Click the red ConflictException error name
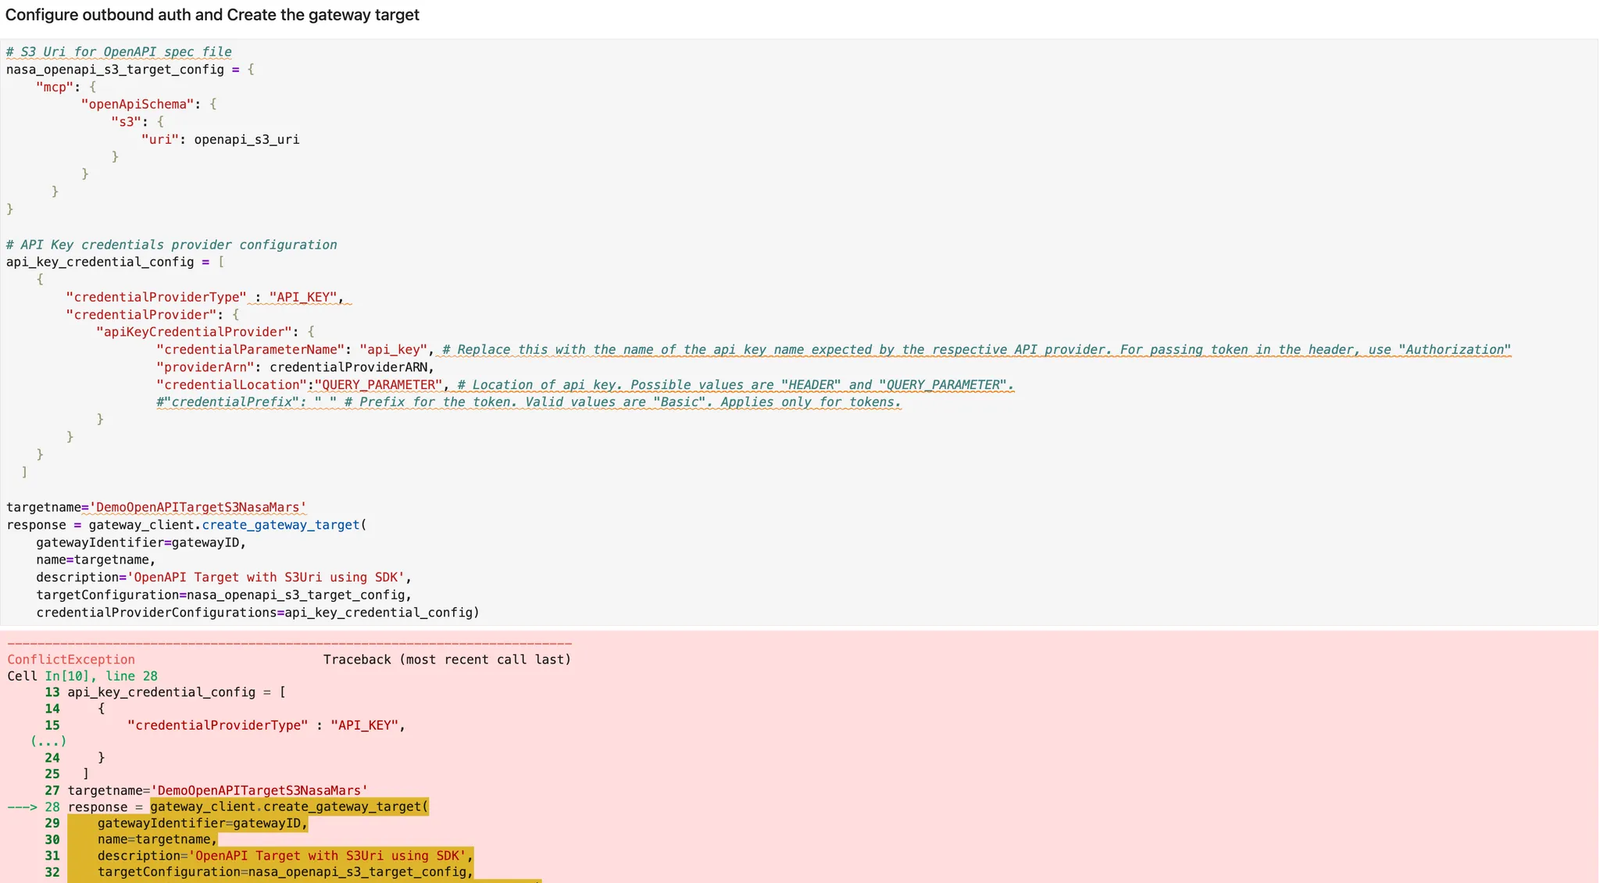This screenshot has width=1600, height=883. [x=71, y=660]
